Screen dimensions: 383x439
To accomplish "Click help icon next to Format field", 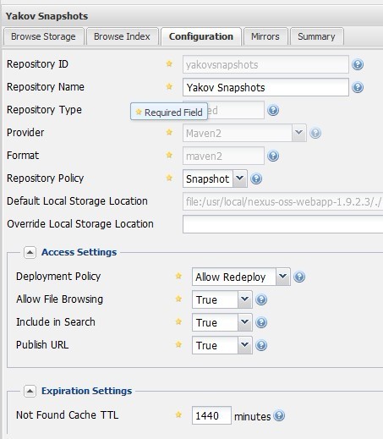I will pos(273,156).
